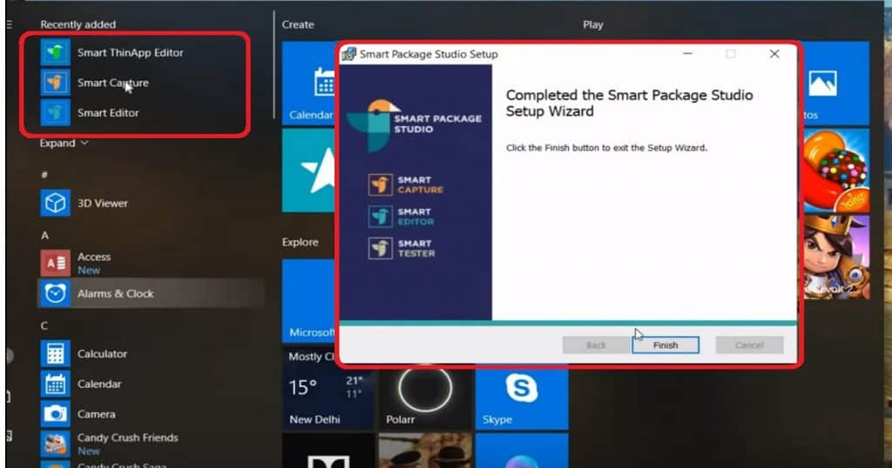Open the cartoon king game tile
Screen dimensions: 892x468
click(x=836, y=257)
